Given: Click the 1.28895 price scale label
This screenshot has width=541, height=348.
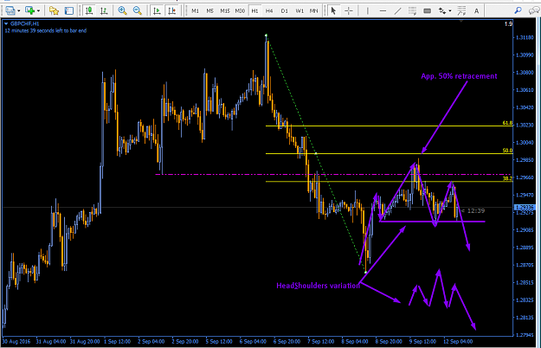Looking at the screenshot, I should pos(525,248).
